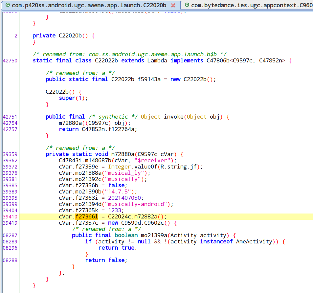Image resolution: width=313 pixels, height=293 pixels.
Task: Select the com.p420ss.android.ugc.aweme.app.launch.C22020b tab
Action: [x=89, y=5]
